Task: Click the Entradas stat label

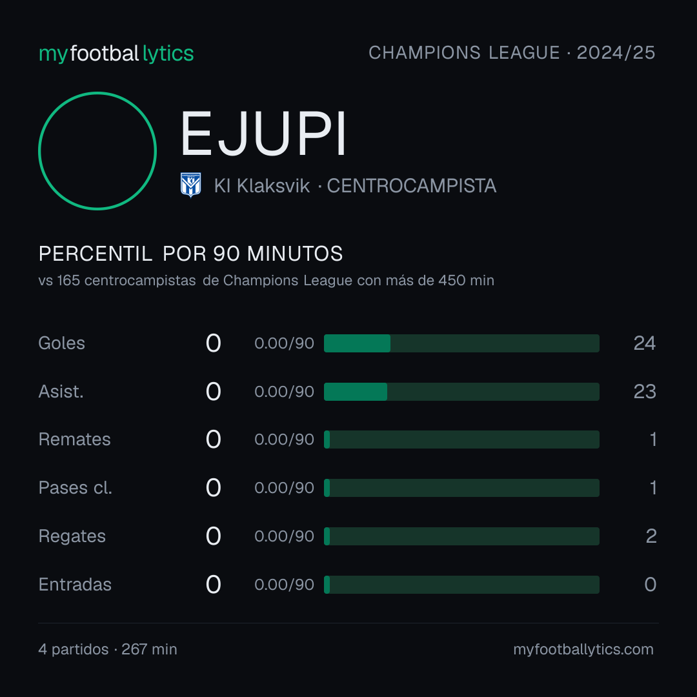Action: tap(75, 585)
